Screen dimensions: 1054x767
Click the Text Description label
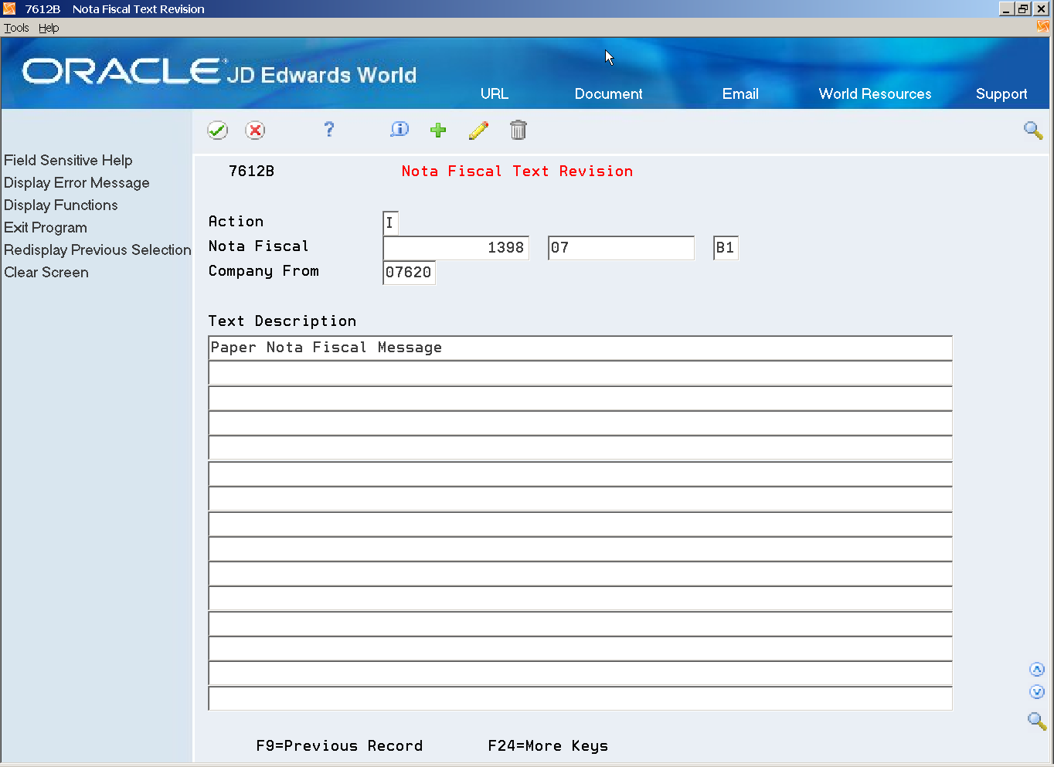pos(282,321)
